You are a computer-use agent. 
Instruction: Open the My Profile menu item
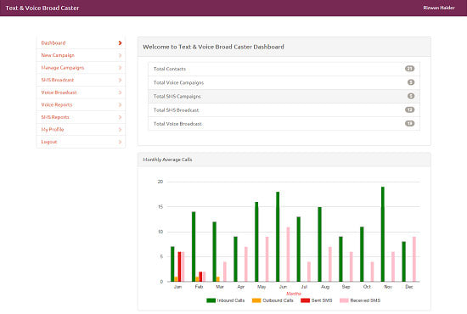pyautogui.click(x=81, y=130)
